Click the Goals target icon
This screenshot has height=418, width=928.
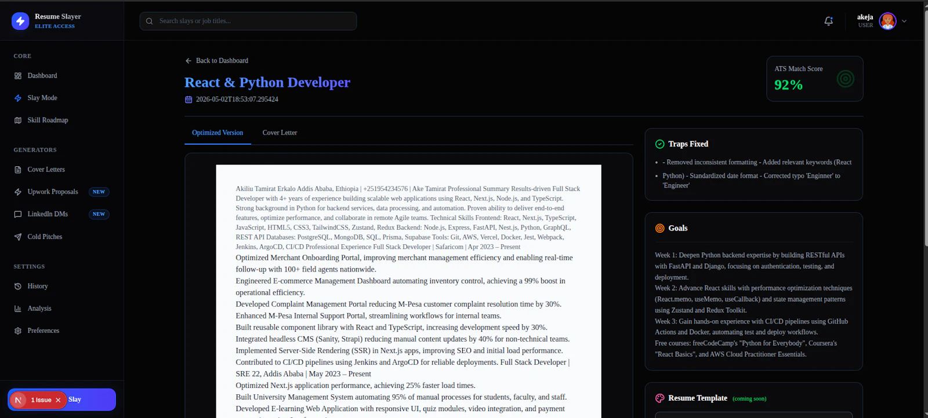tap(659, 228)
